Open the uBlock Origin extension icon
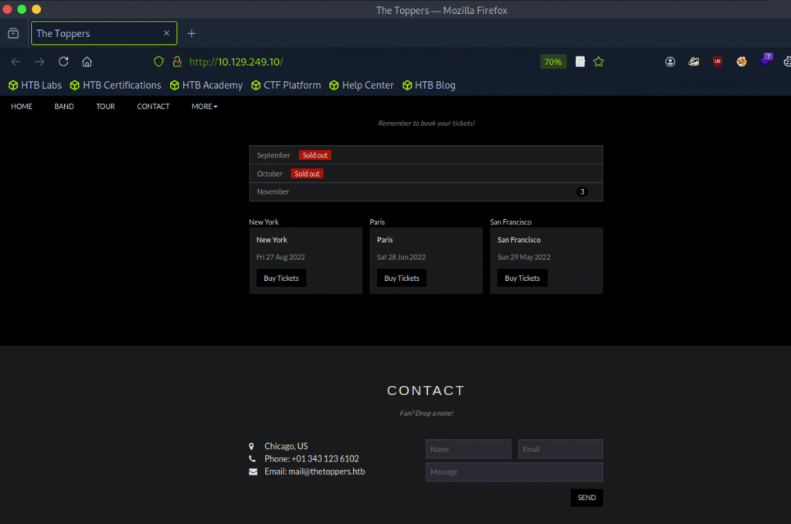 (718, 62)
